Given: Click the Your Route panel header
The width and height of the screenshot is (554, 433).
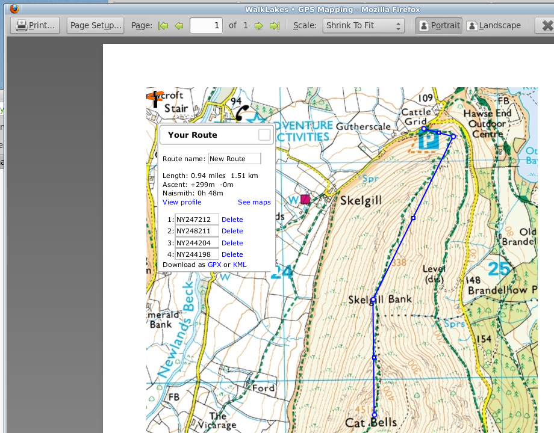Looking at the screenshot, I should (217, 135).
